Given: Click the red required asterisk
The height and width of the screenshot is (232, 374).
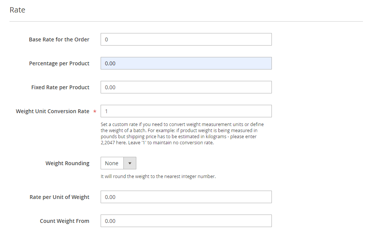Looking at the screenshot, I should click(95, 111).
